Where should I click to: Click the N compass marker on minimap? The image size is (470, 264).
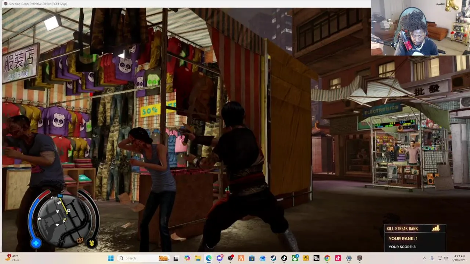coord(52,197)
